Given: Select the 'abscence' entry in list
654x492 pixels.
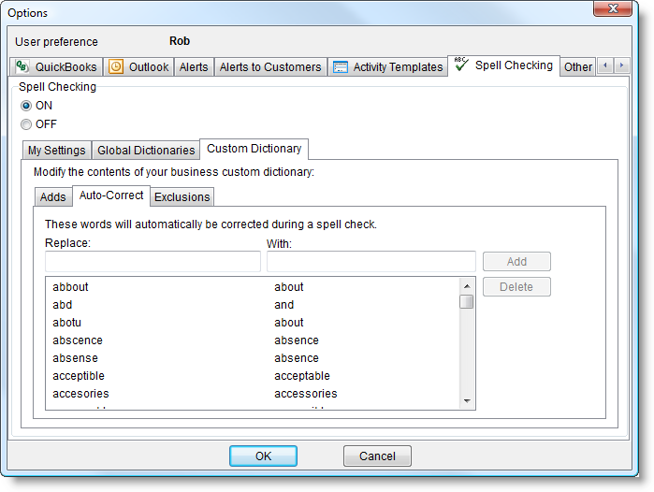Looking at the screenshot, I should click(x=78, y=340).
